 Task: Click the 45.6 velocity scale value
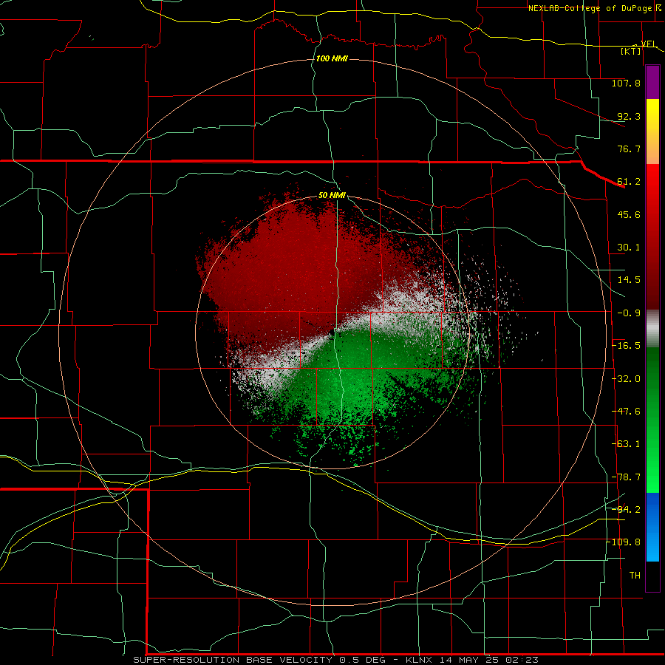629,214
